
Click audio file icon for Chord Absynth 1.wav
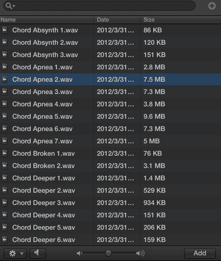tap(5, 30)
